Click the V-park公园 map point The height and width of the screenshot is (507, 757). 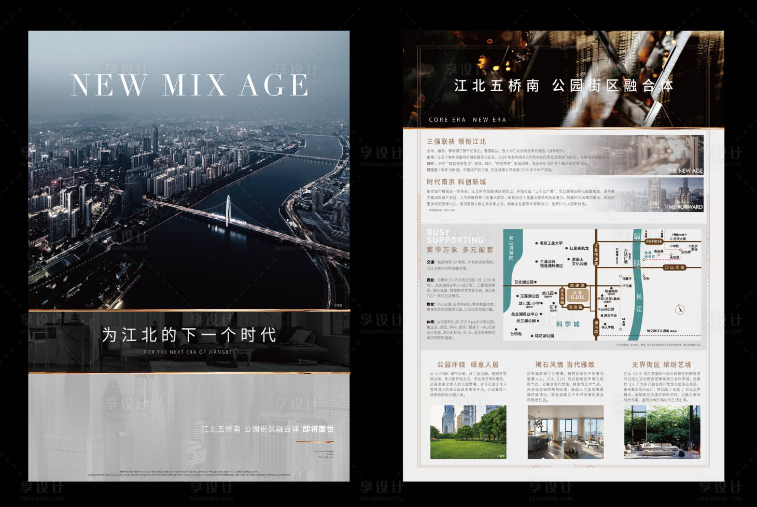(606, 308)
